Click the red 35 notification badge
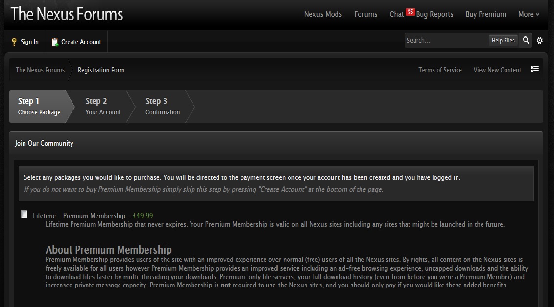 click(x=410, y=12)
